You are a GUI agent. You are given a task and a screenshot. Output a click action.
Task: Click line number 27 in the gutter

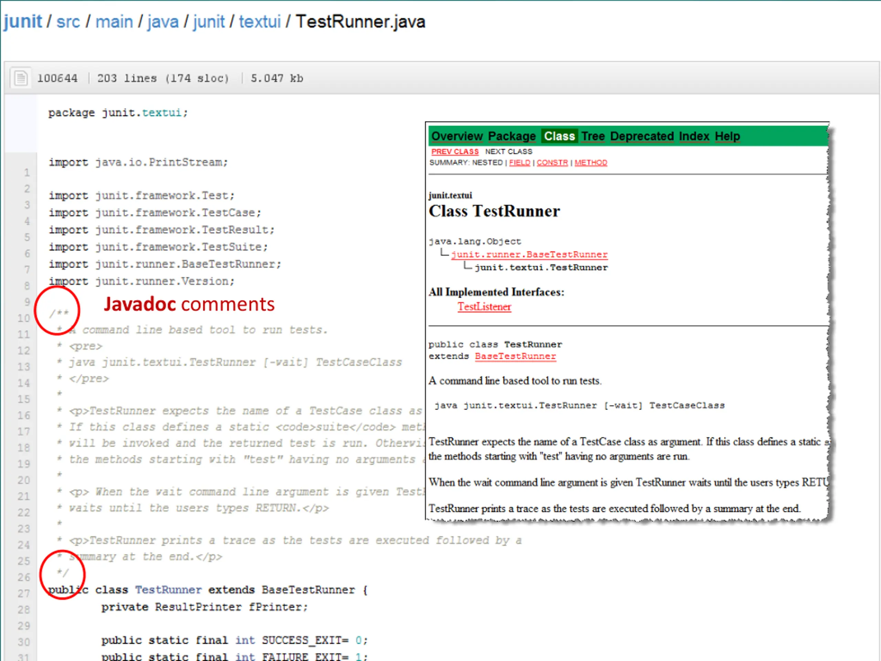24,594
